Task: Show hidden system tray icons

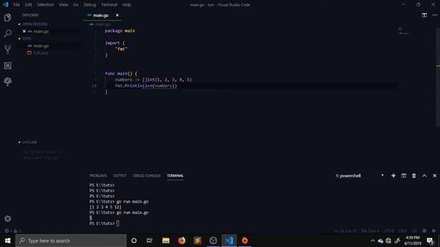Action: click(x=373, y=241)
